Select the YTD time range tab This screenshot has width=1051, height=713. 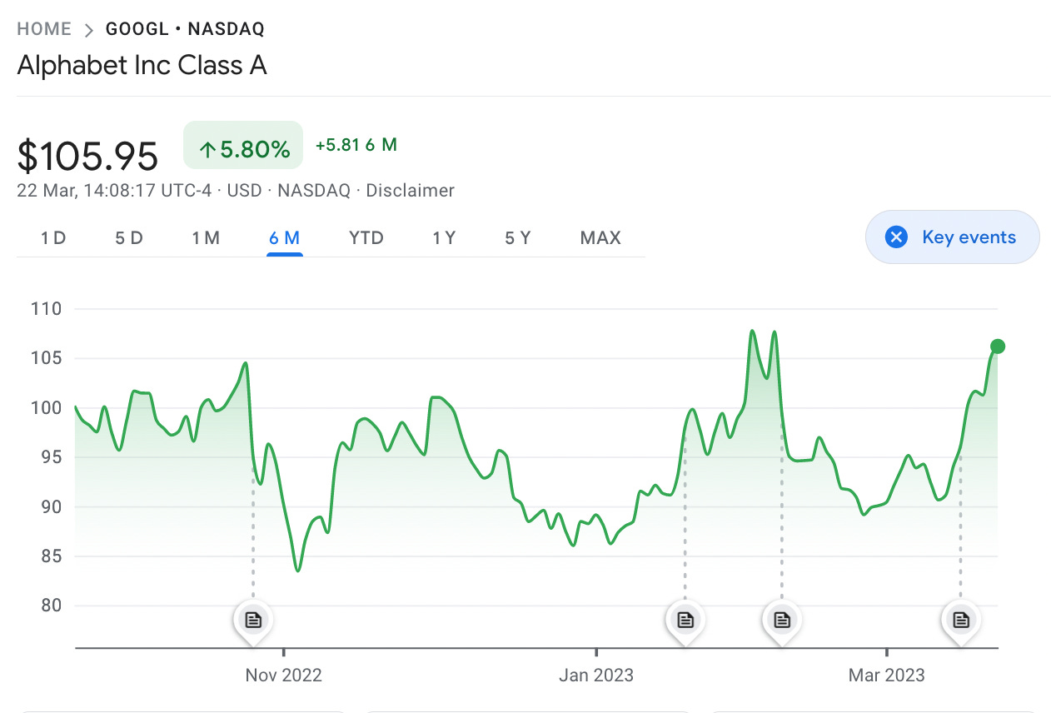point(366,238)
